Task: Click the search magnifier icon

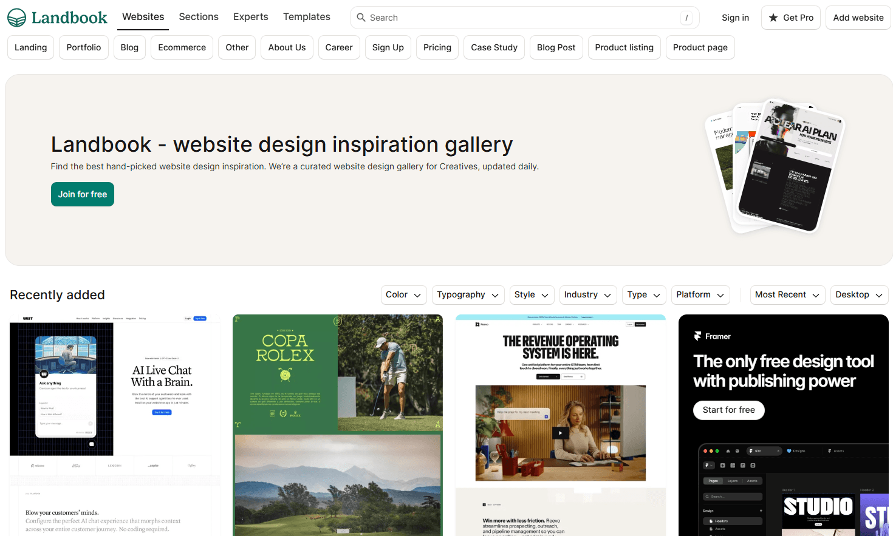Action: pos(361,18)
